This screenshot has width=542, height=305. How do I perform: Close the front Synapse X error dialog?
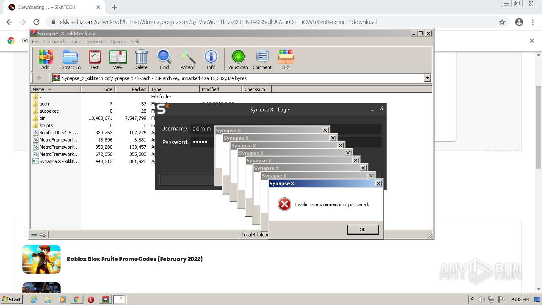pos(379,183)
